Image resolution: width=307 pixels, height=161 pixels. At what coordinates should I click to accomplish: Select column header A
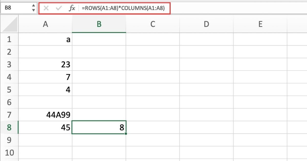[45, 24]
